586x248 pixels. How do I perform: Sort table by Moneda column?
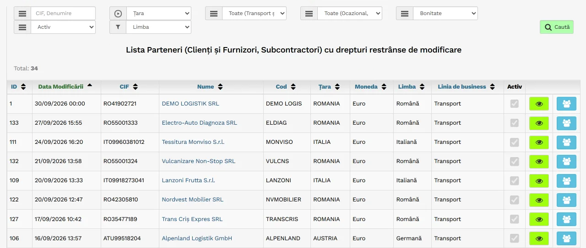point(370,87)
